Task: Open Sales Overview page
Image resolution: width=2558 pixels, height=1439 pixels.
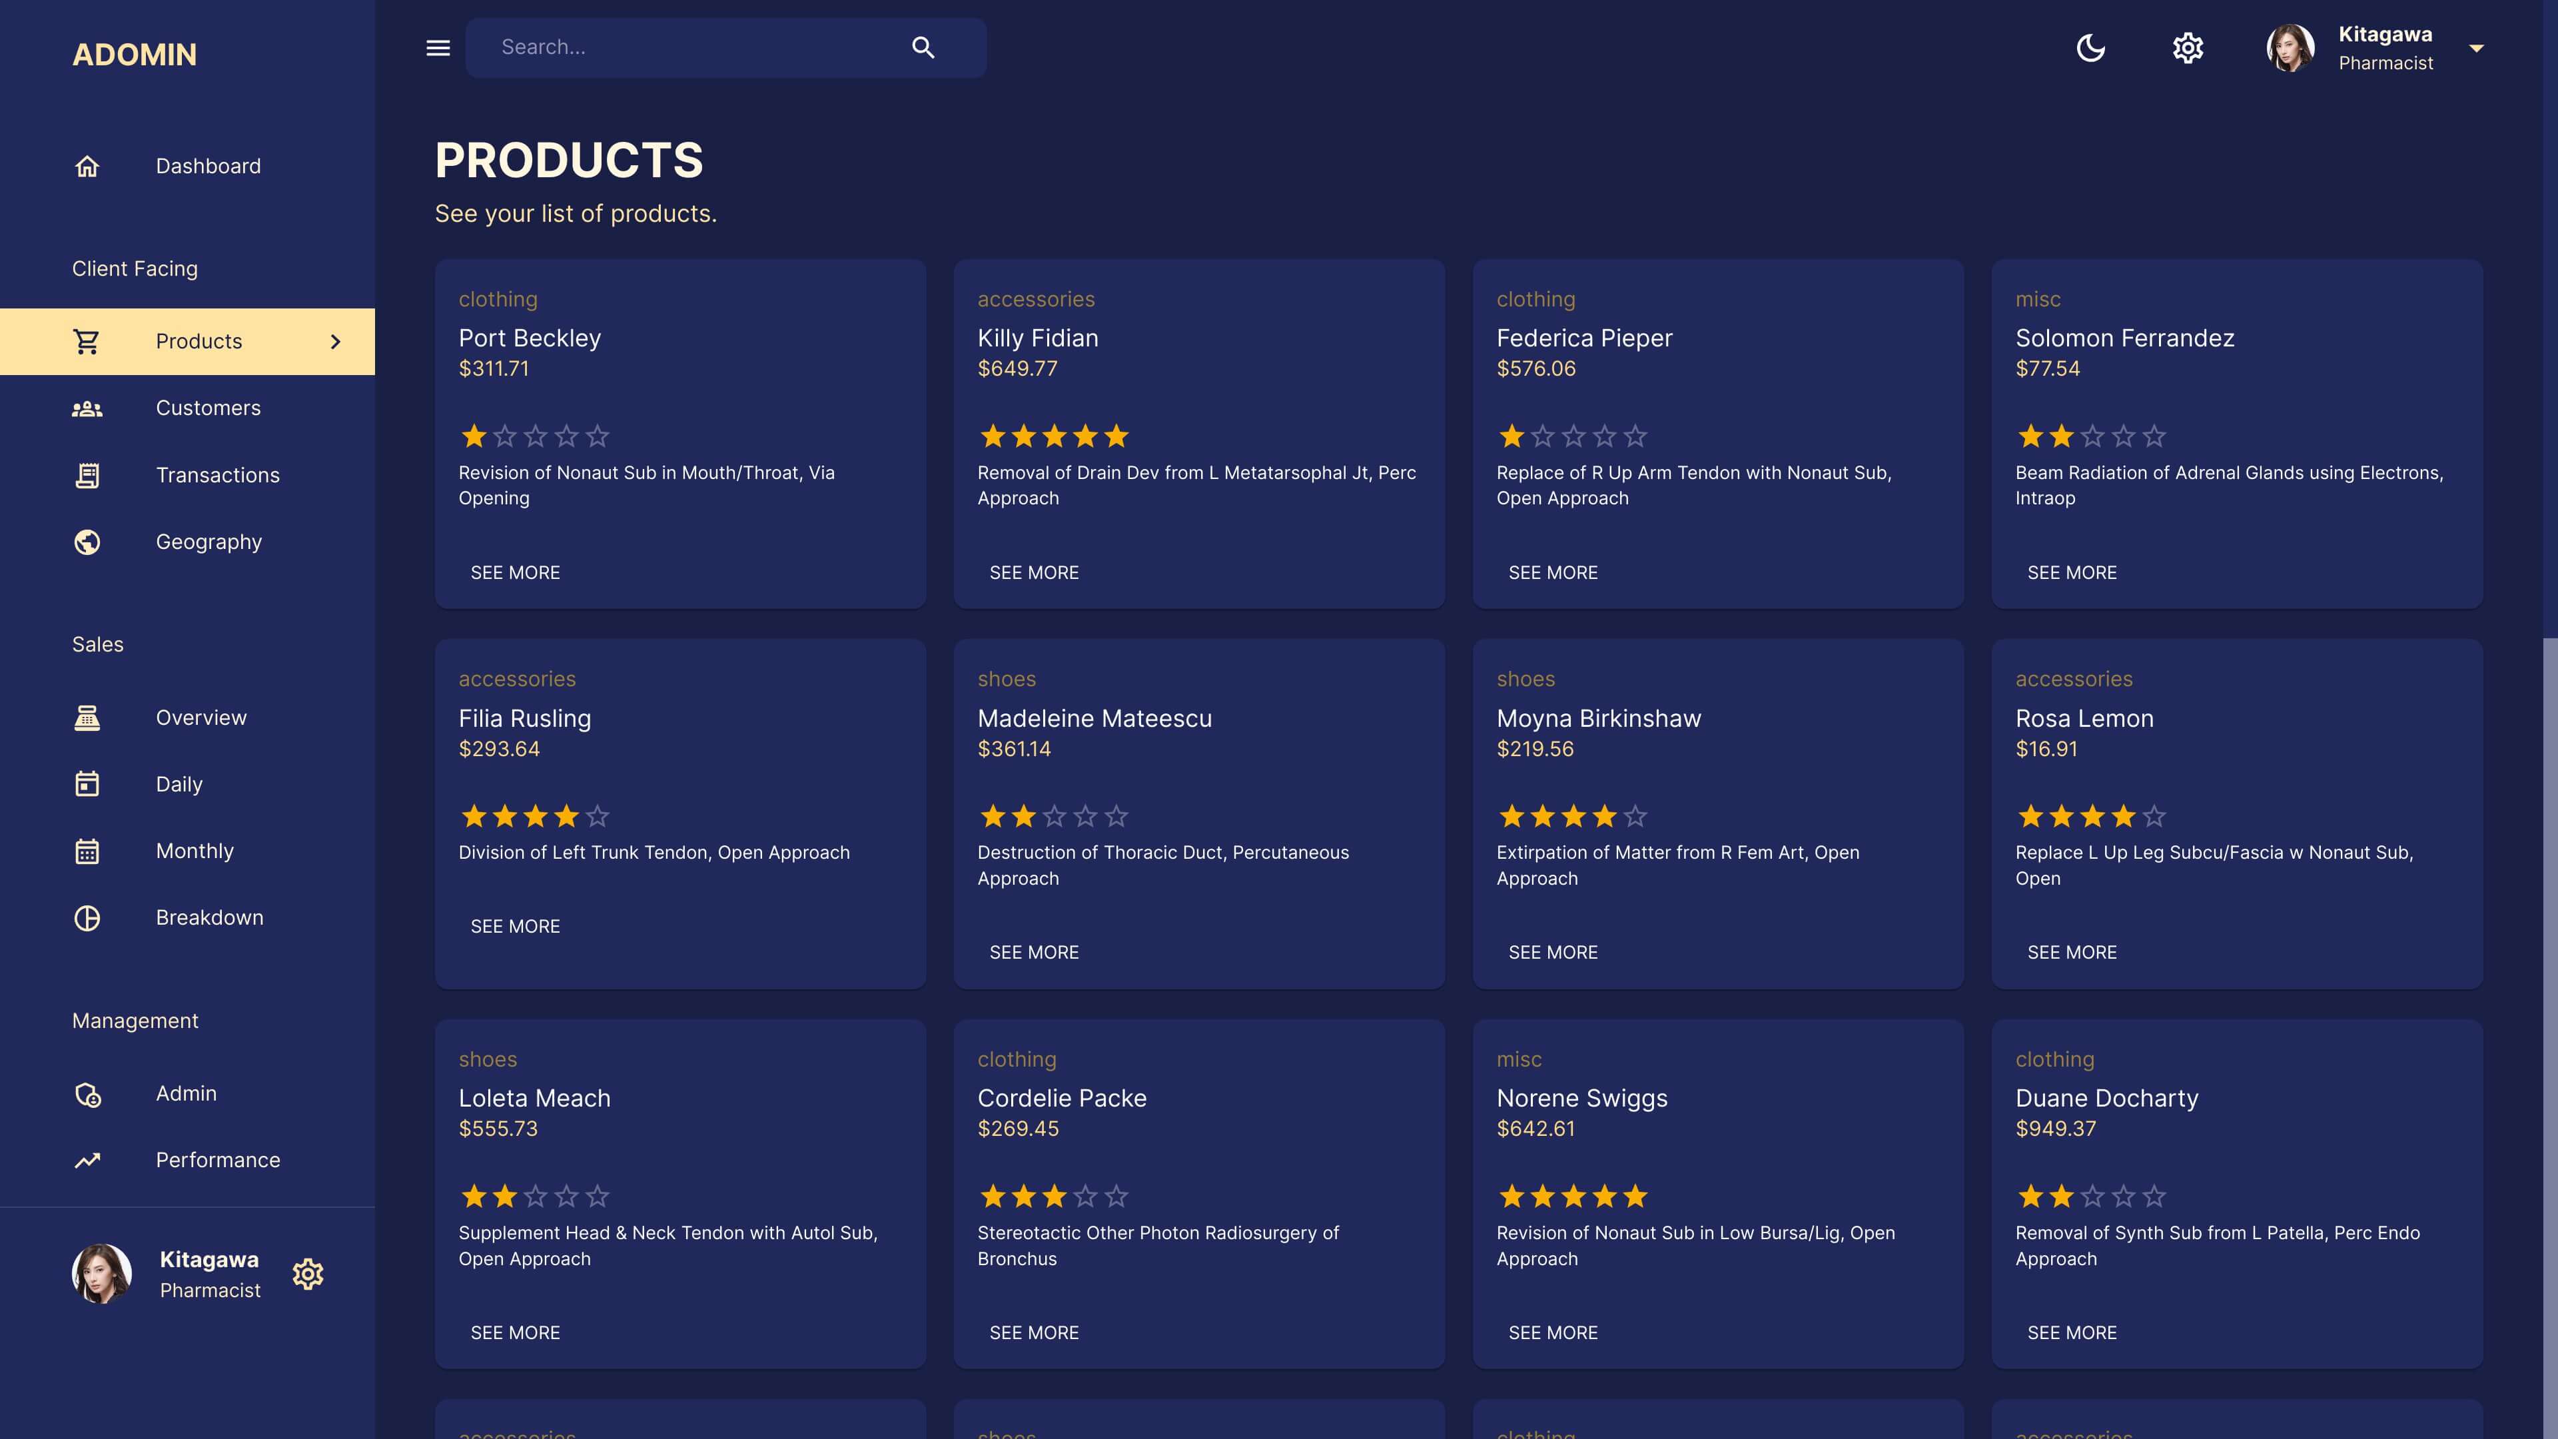Action: tap(188, 717)
